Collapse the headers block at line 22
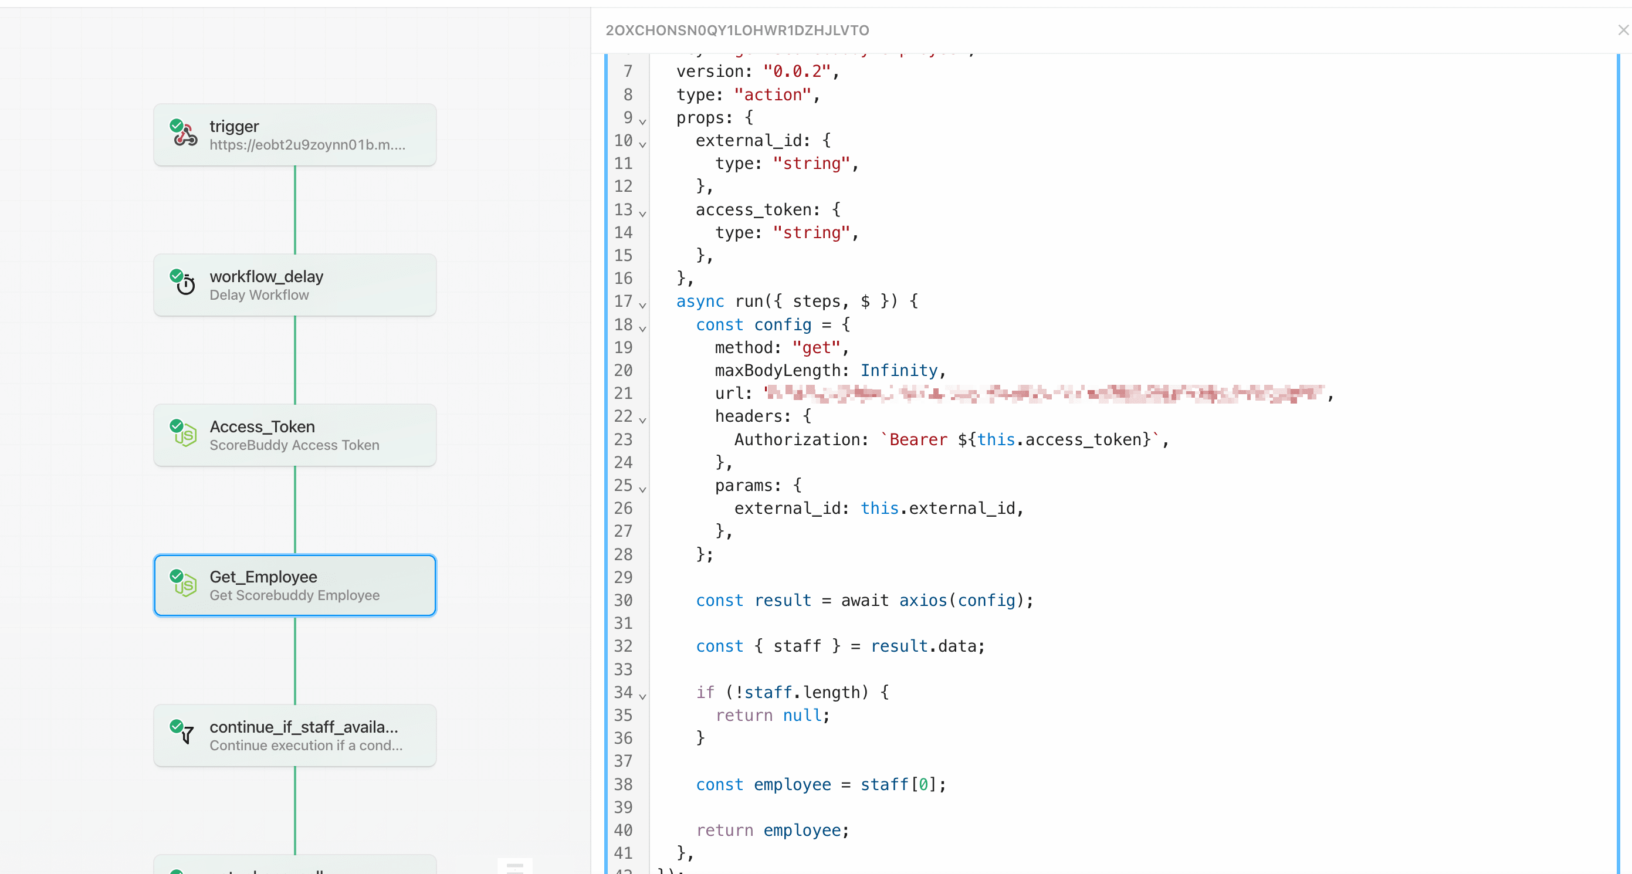 coord(642,419)
